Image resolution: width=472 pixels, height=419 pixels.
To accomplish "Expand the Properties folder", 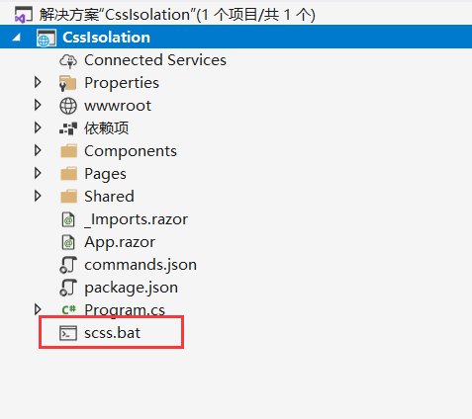I will 38,82.
